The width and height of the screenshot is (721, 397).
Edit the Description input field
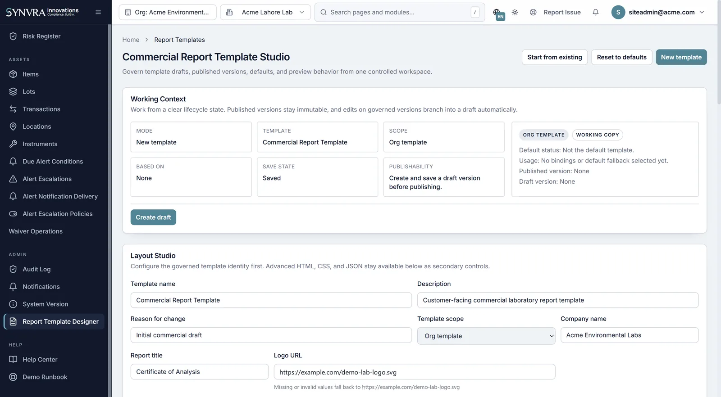click(x=558, y=300)
